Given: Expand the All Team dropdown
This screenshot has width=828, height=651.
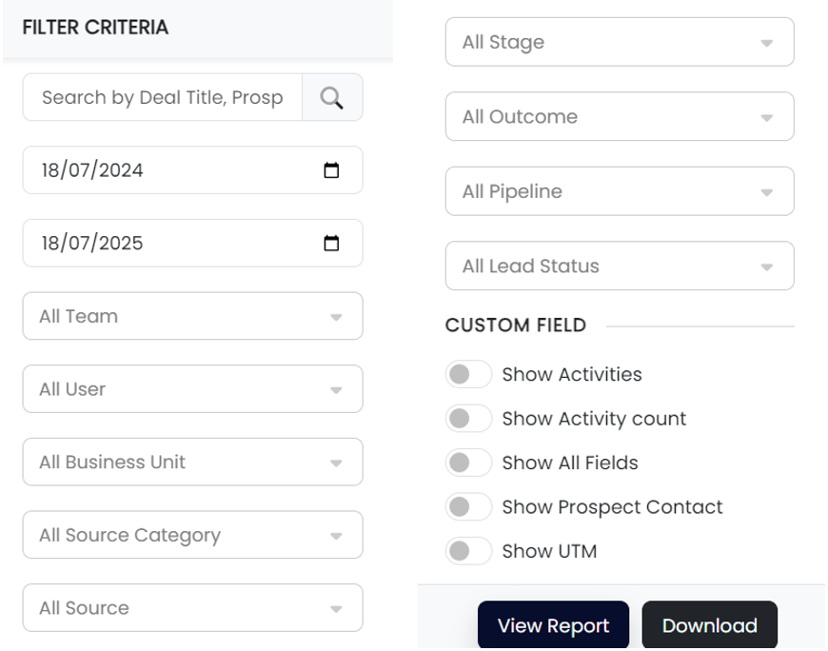Looking at the screenshot, I should pos(192,316).
